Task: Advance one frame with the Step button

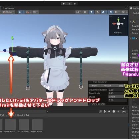Action: [x=75, y=4]
